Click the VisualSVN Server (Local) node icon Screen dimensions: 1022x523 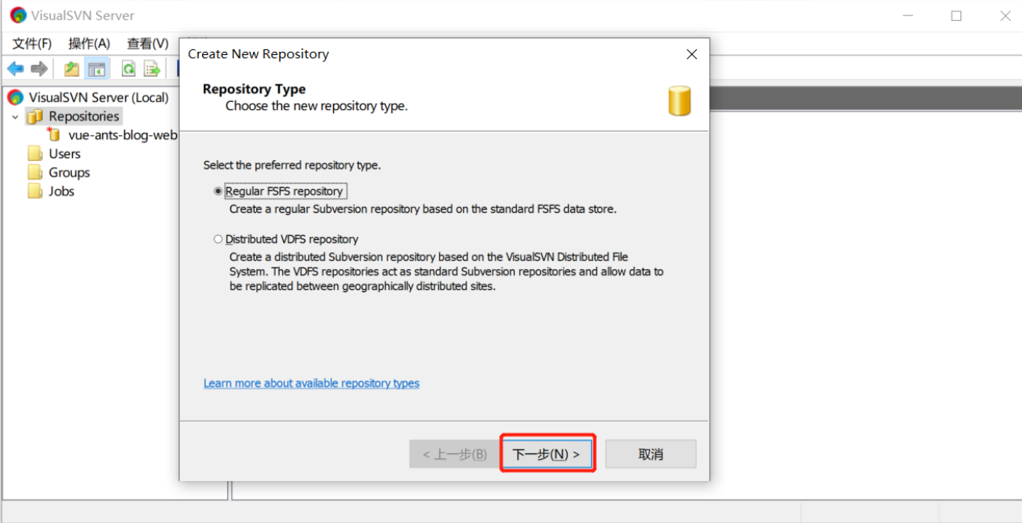[15, 98]
